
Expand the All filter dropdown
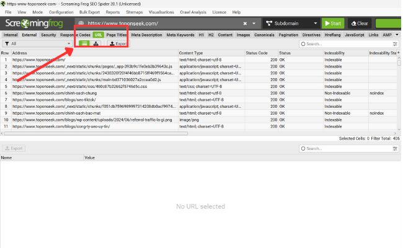pyautogui.click(x=37, y=44)
